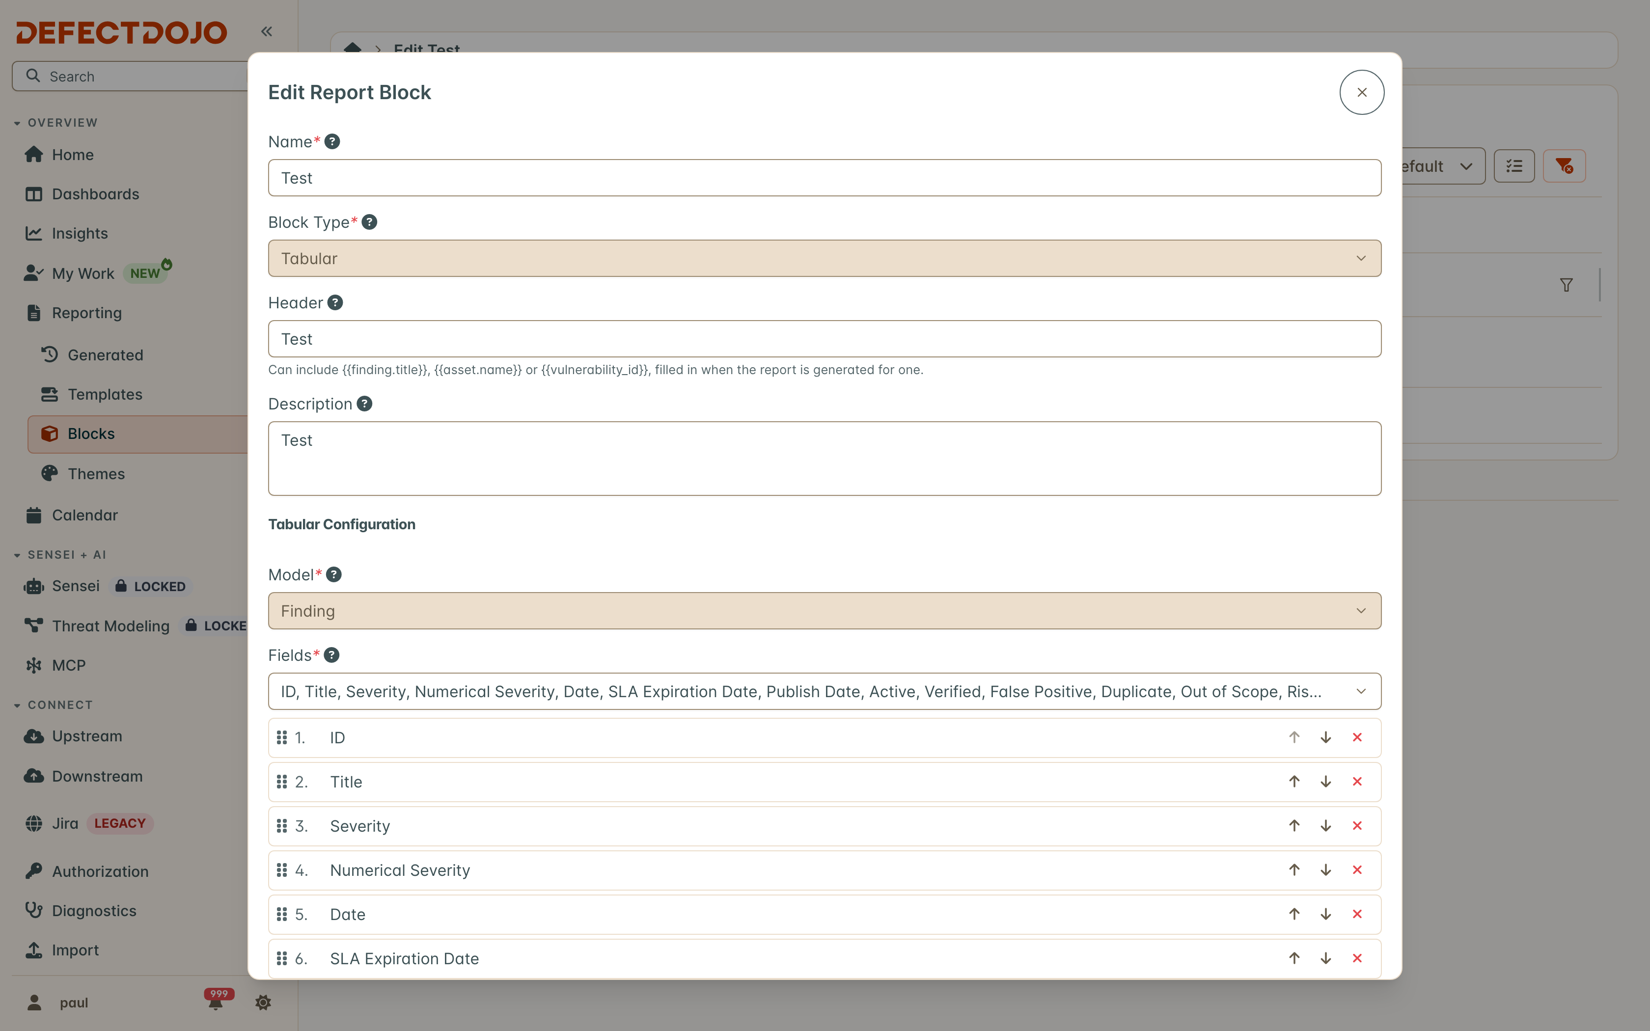Open Dashboards in the sidebar
This screenshot has height=1031, width=1650.
pyautogui.click(x=82, y=194)
